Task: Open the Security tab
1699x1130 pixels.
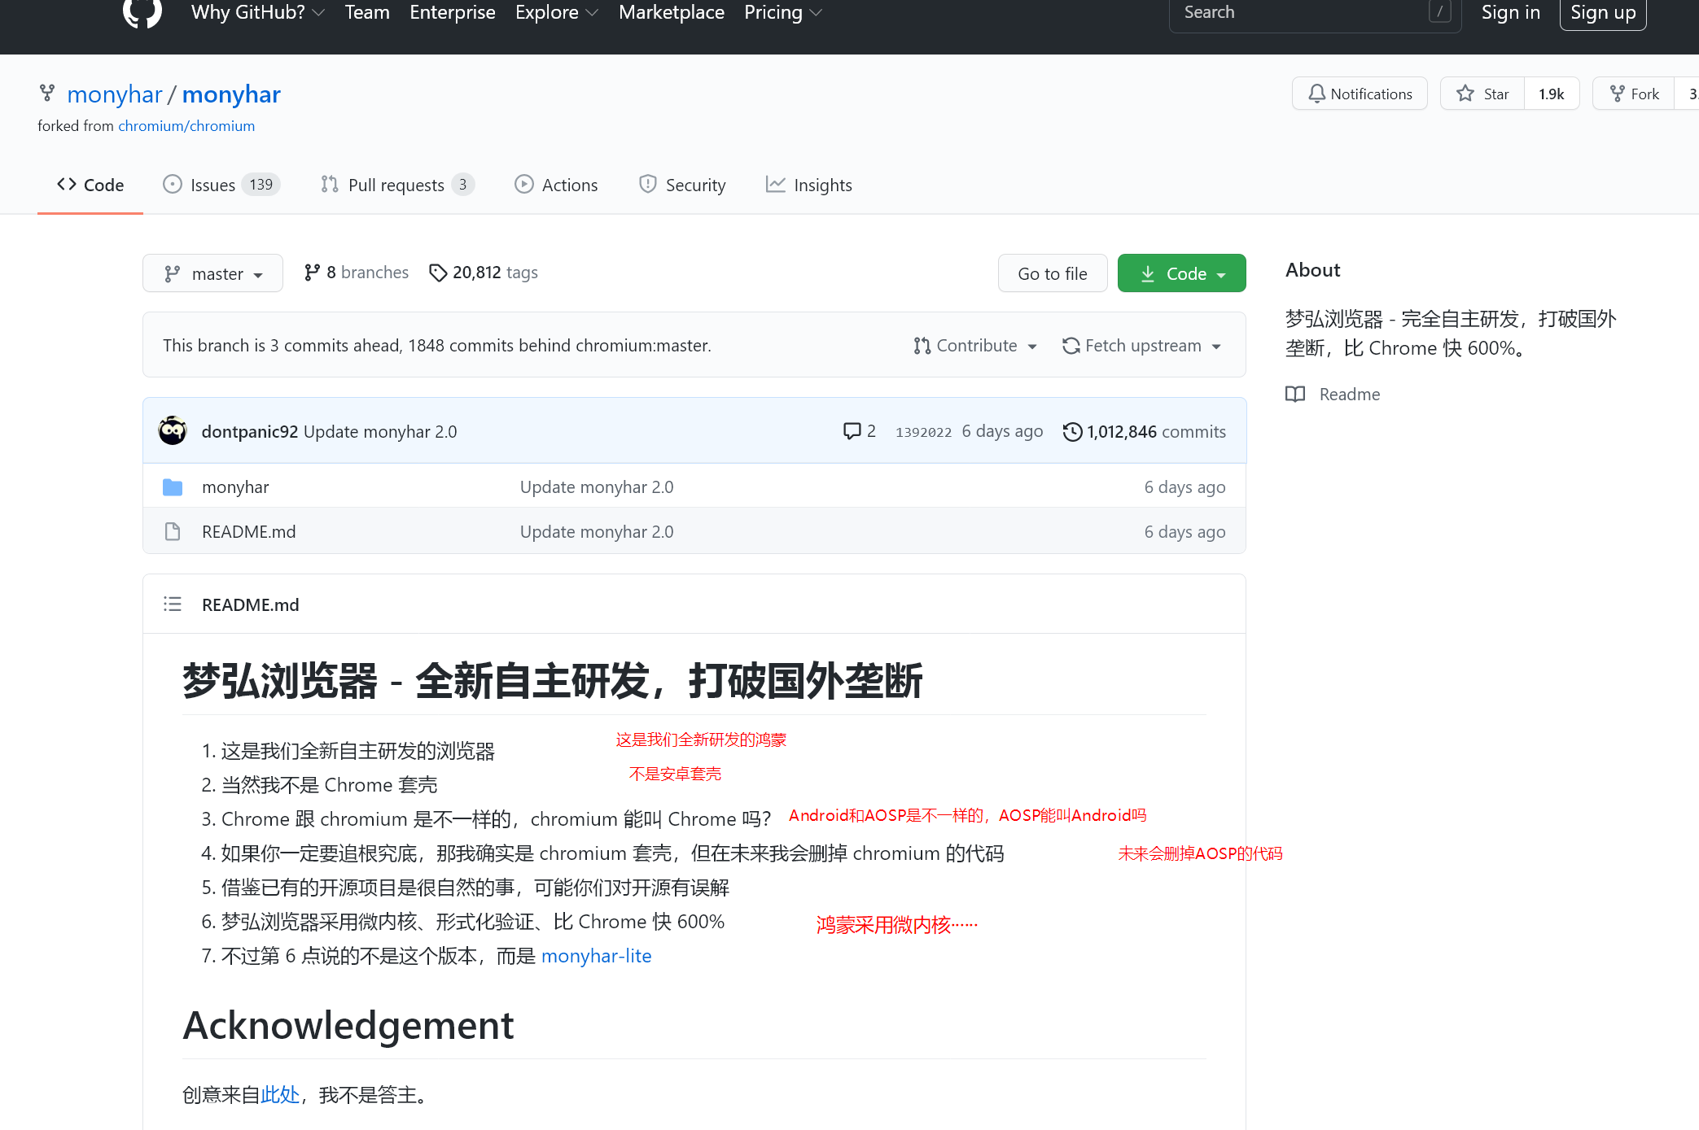Action: click(x=682, y=185)
